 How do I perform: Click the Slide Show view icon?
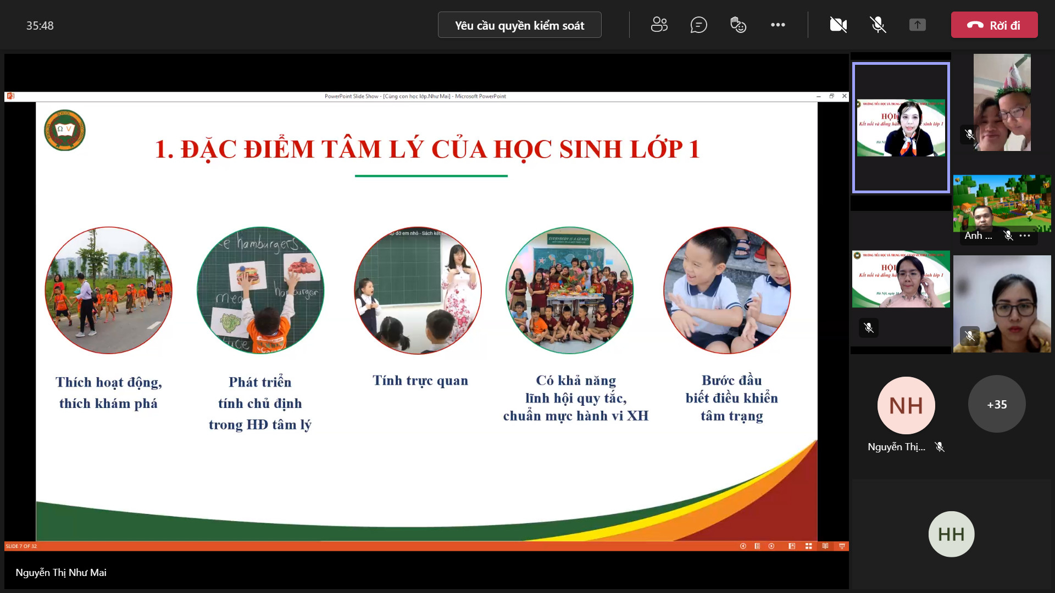tap(842, 546)
